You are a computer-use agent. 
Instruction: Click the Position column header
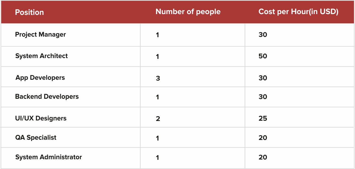[x=29, y=12]
